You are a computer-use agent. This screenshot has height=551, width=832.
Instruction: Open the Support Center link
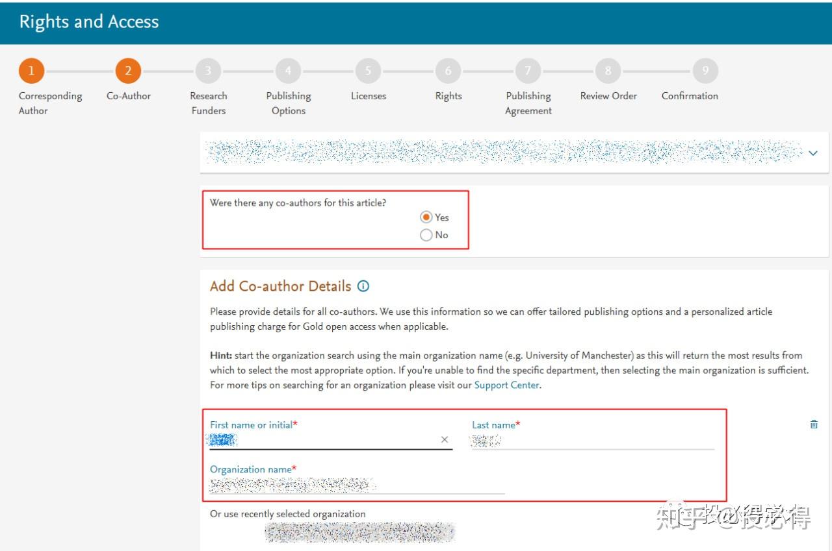[x=506, y=385]
